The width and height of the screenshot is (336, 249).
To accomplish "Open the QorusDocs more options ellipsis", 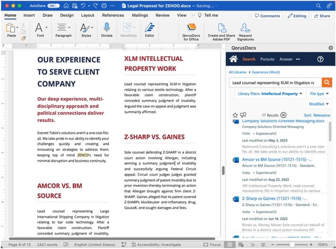I will [x=298, y=59].
